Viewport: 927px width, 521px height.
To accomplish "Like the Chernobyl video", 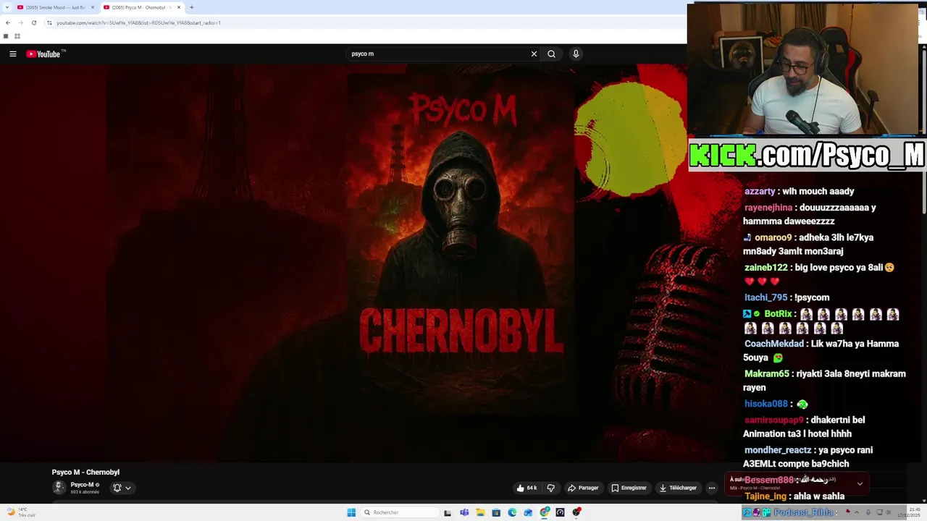I will pyautogui.click(x=527, y=488).
